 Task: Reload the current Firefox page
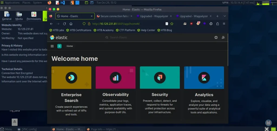pos(64,24)
